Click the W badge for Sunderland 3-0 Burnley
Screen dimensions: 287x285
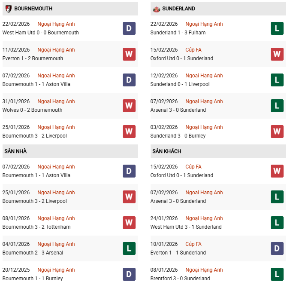pyautogui.click(x=277, y=132)
